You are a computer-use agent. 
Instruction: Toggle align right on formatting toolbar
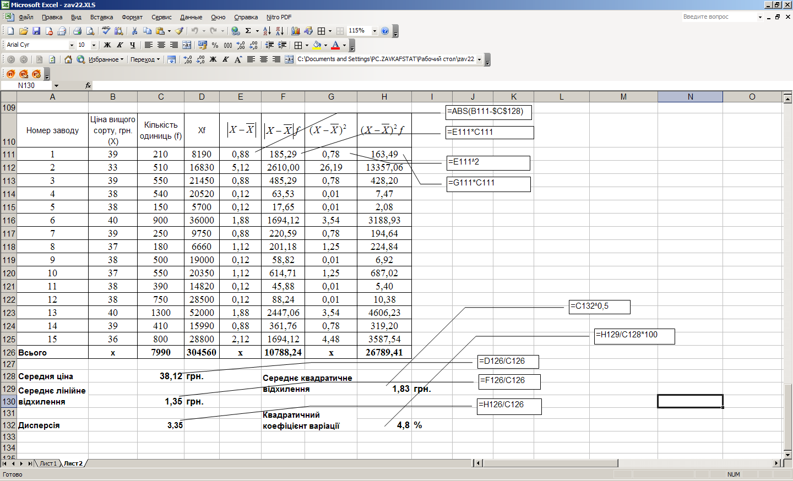tap(174, 45)
